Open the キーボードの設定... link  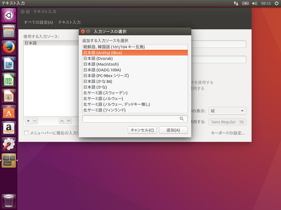[x=228, y=133]
